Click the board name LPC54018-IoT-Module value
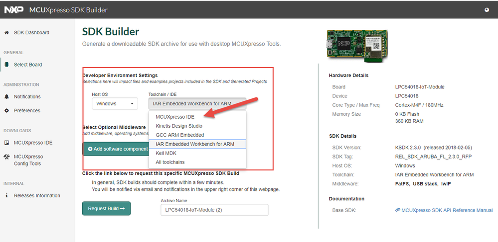Viewport: 498px width, 242px height. click(x=420, y=87)
